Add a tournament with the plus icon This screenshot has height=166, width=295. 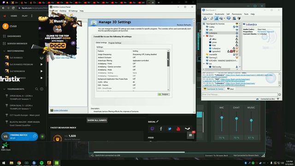[x=41, y=89]
